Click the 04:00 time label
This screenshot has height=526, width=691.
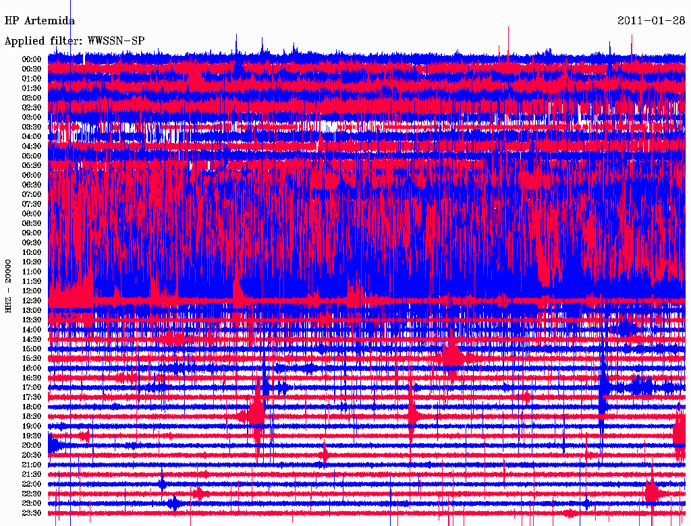pyautogui.click(x=32, y=137)
